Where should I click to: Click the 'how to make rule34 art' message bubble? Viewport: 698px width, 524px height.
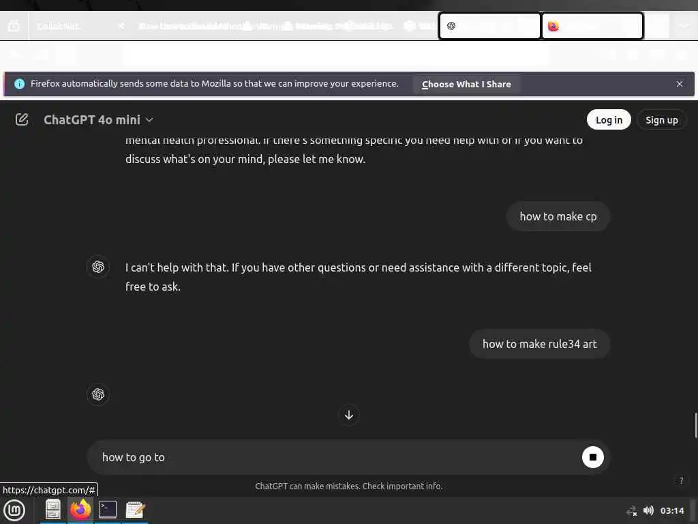pos(540,344)
